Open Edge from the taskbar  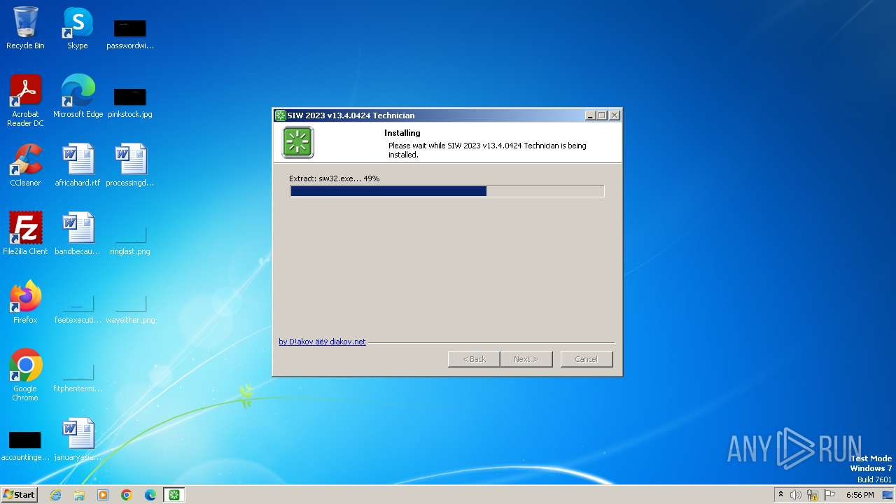pyautogui.click(x=150, y=495)
